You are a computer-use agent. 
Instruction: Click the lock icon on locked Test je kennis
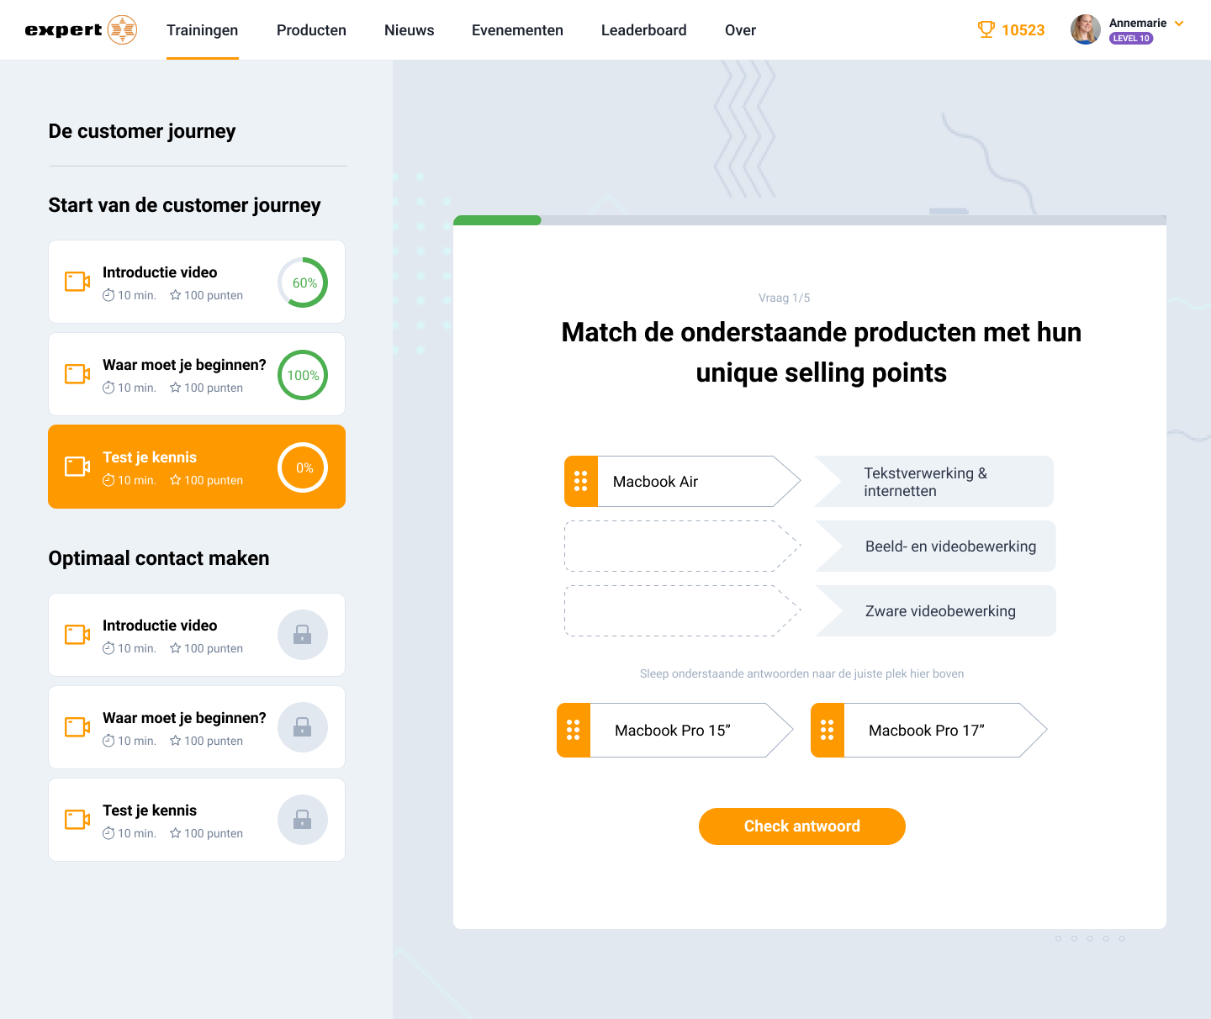[x=303, y=820]
